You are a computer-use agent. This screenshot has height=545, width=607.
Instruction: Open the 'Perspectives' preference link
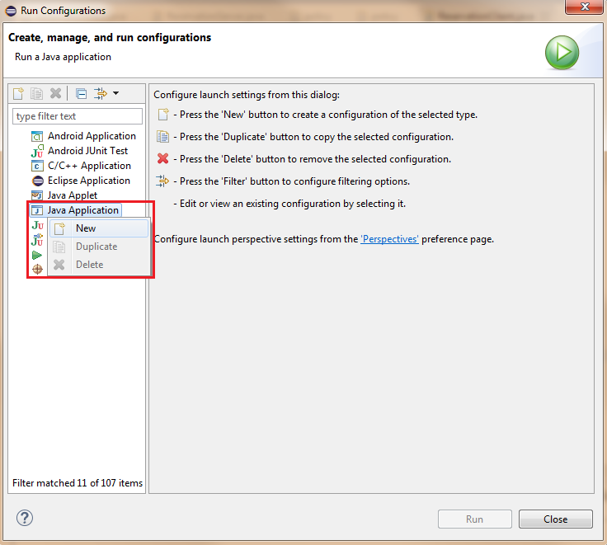pos(389,239)
